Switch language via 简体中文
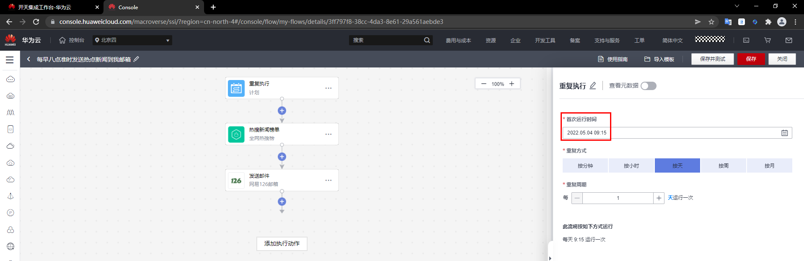The width and height of the screenshot is (804, 261). 672,41
